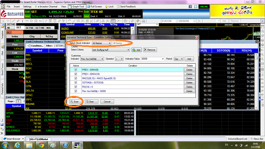Click the clock period toolbar icon

pyautogui.click(x=125, y=21)
